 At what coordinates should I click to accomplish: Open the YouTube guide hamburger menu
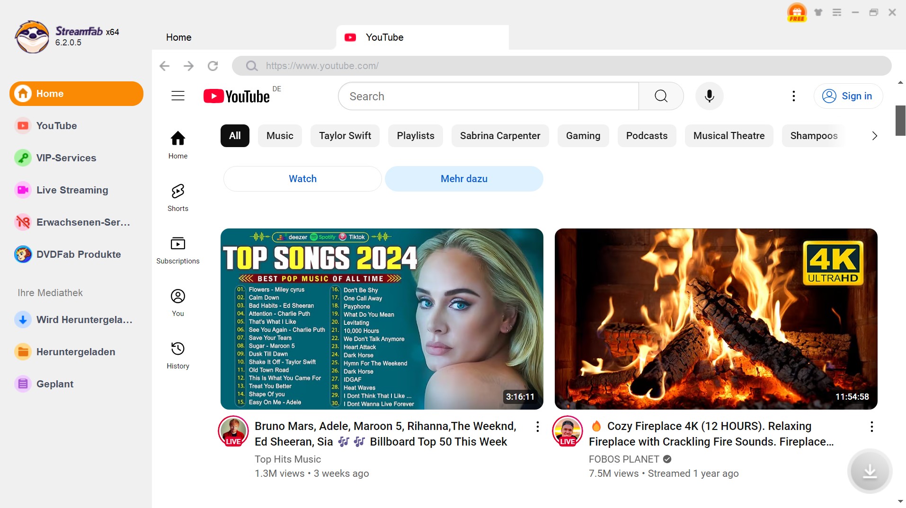pos(178,96)
